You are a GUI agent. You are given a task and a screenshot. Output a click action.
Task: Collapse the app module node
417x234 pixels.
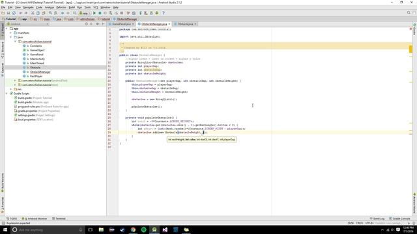[7, 29]
